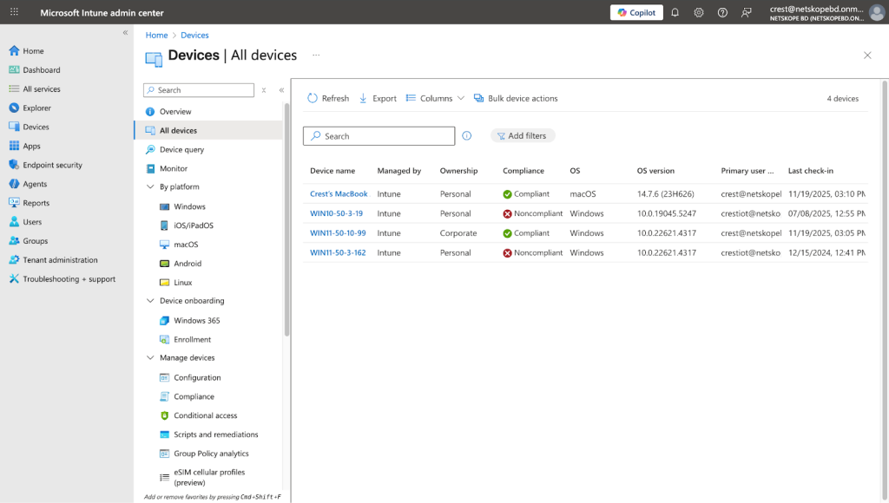Viewport: 889px width, 503px height.
Task: Open Bulk device actions
Action: [516, 98]
